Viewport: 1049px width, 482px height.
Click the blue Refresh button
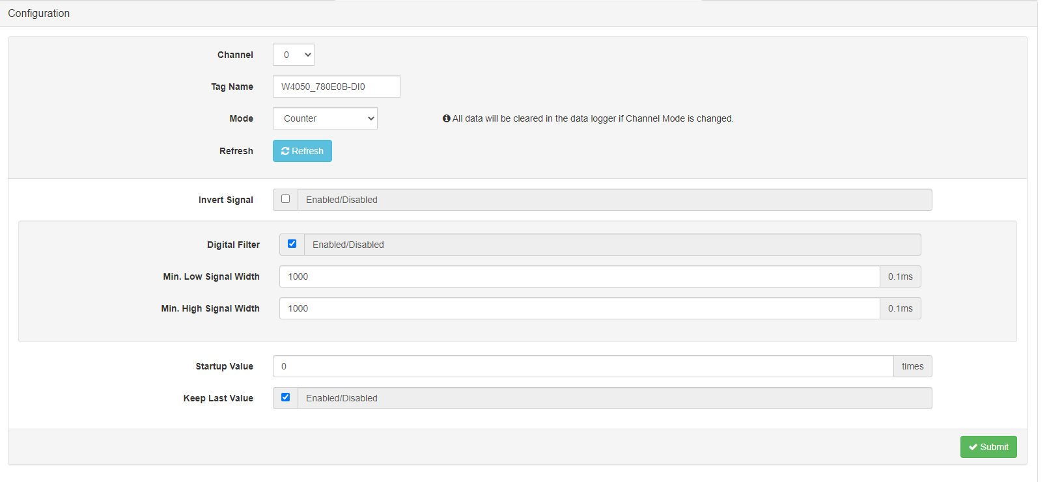(x=302, y=151)
